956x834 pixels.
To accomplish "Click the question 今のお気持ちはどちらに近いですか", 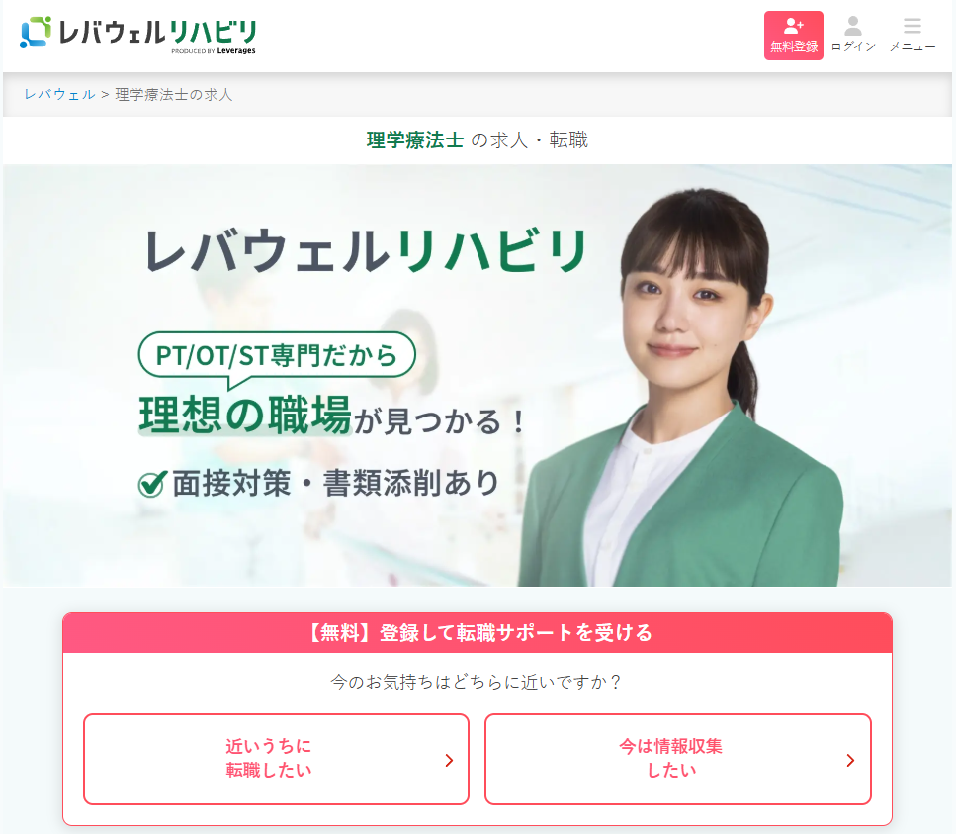I will 477,682.
